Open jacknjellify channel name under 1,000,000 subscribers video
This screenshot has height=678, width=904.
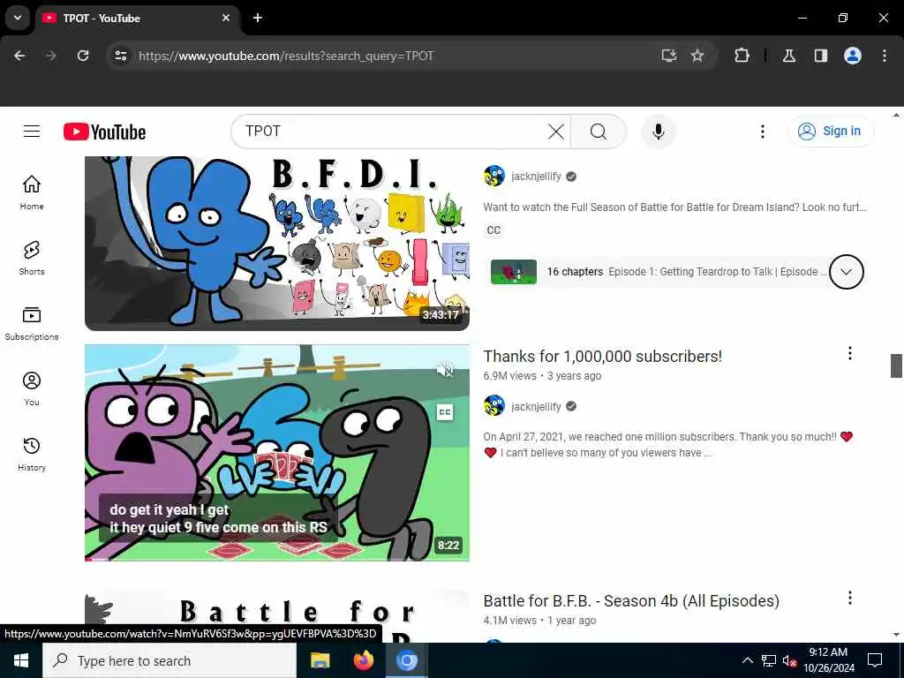[x=536, y=406]
